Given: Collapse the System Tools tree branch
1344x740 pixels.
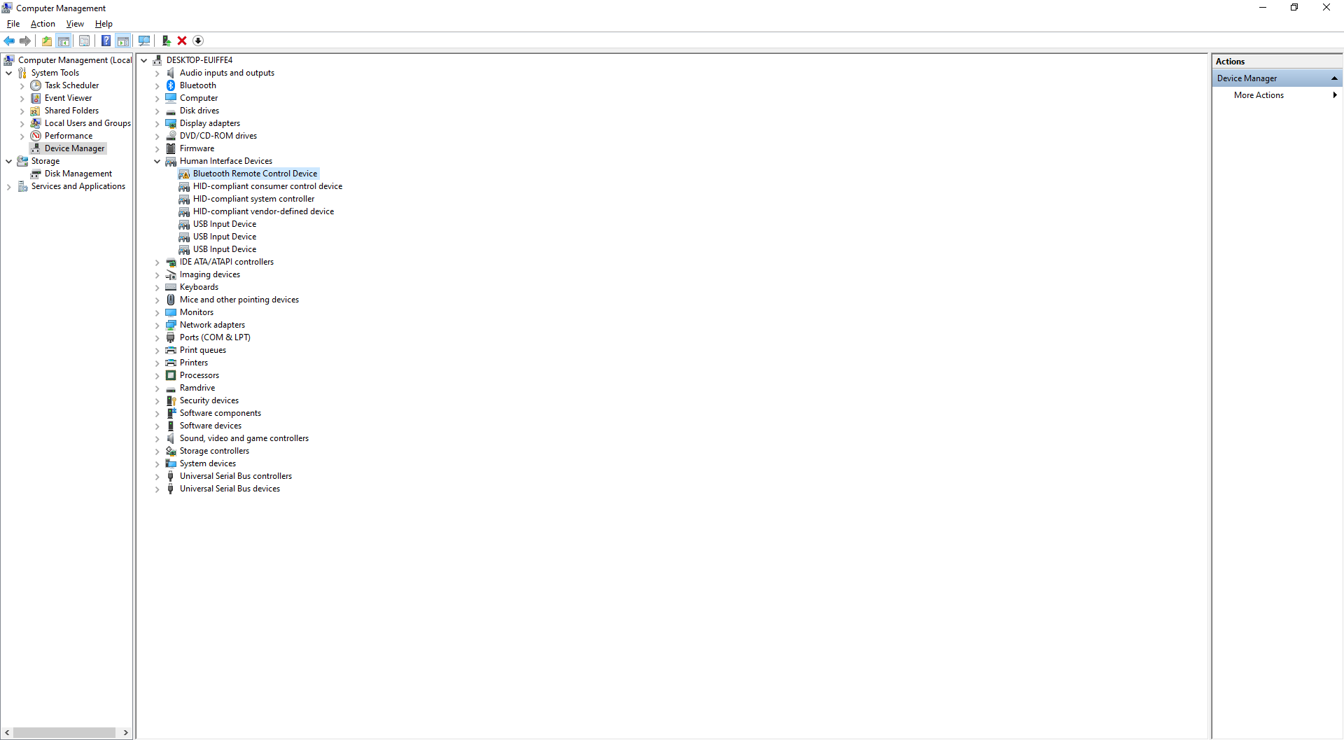Looking at the screenshot, I should coord(9,73).
